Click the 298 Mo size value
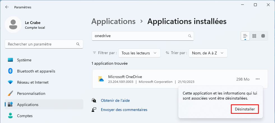Image resolution: width=275 pixels, height=123 pixels. click(243, 79)
